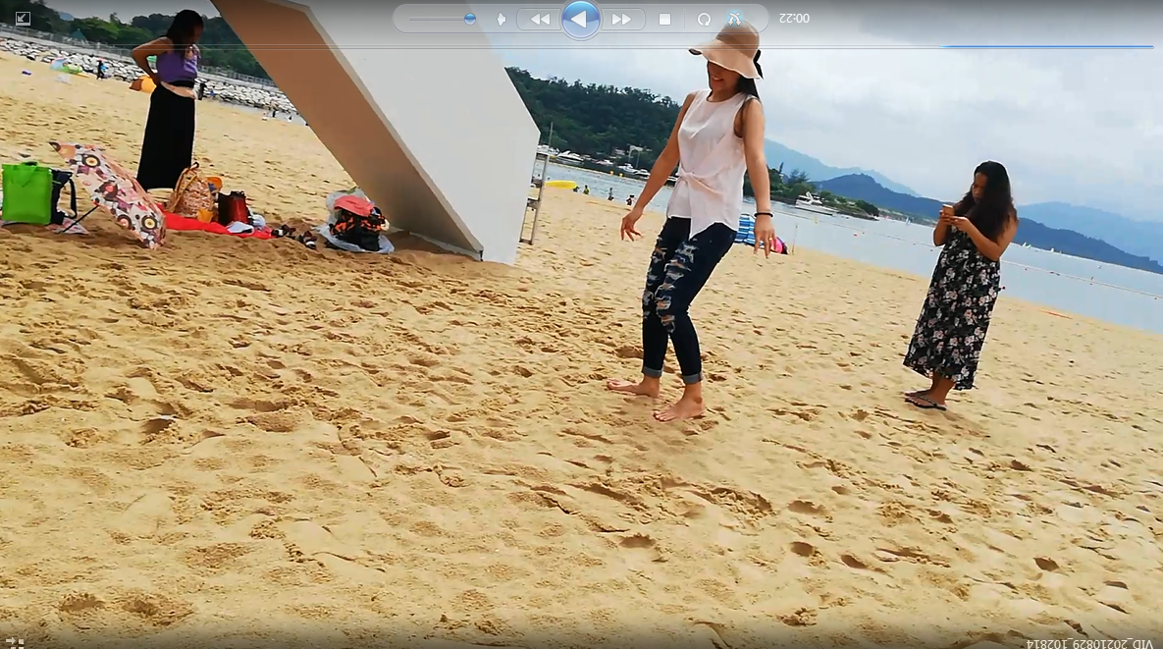
Task: Mute audio via the speaker icon
Action: 501,20
